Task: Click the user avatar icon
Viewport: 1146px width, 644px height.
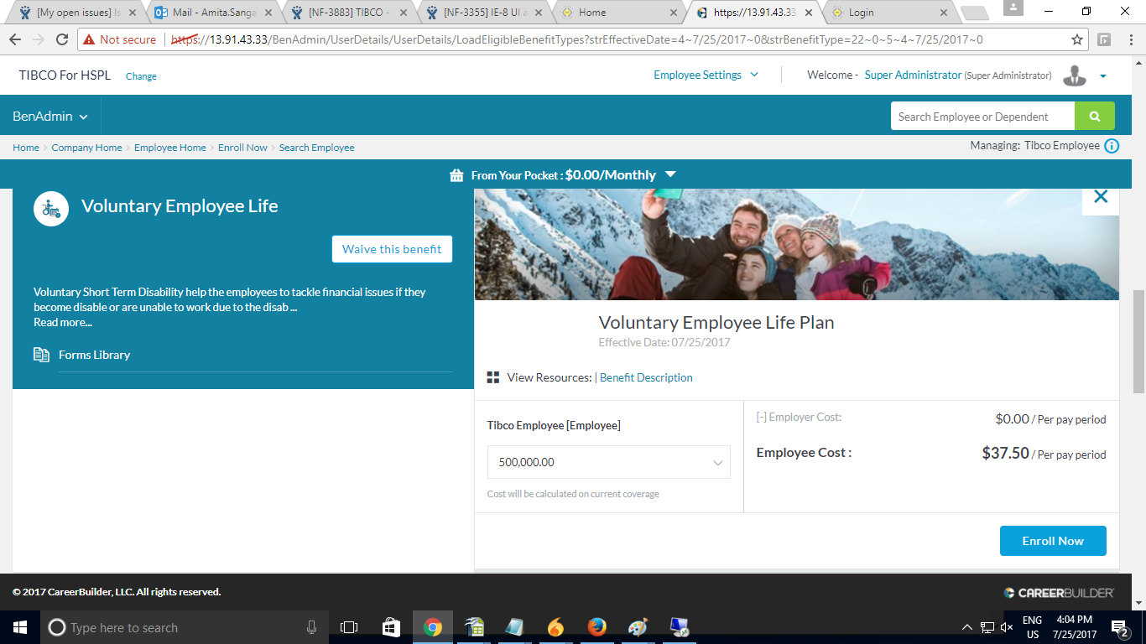Action: 1075,75
